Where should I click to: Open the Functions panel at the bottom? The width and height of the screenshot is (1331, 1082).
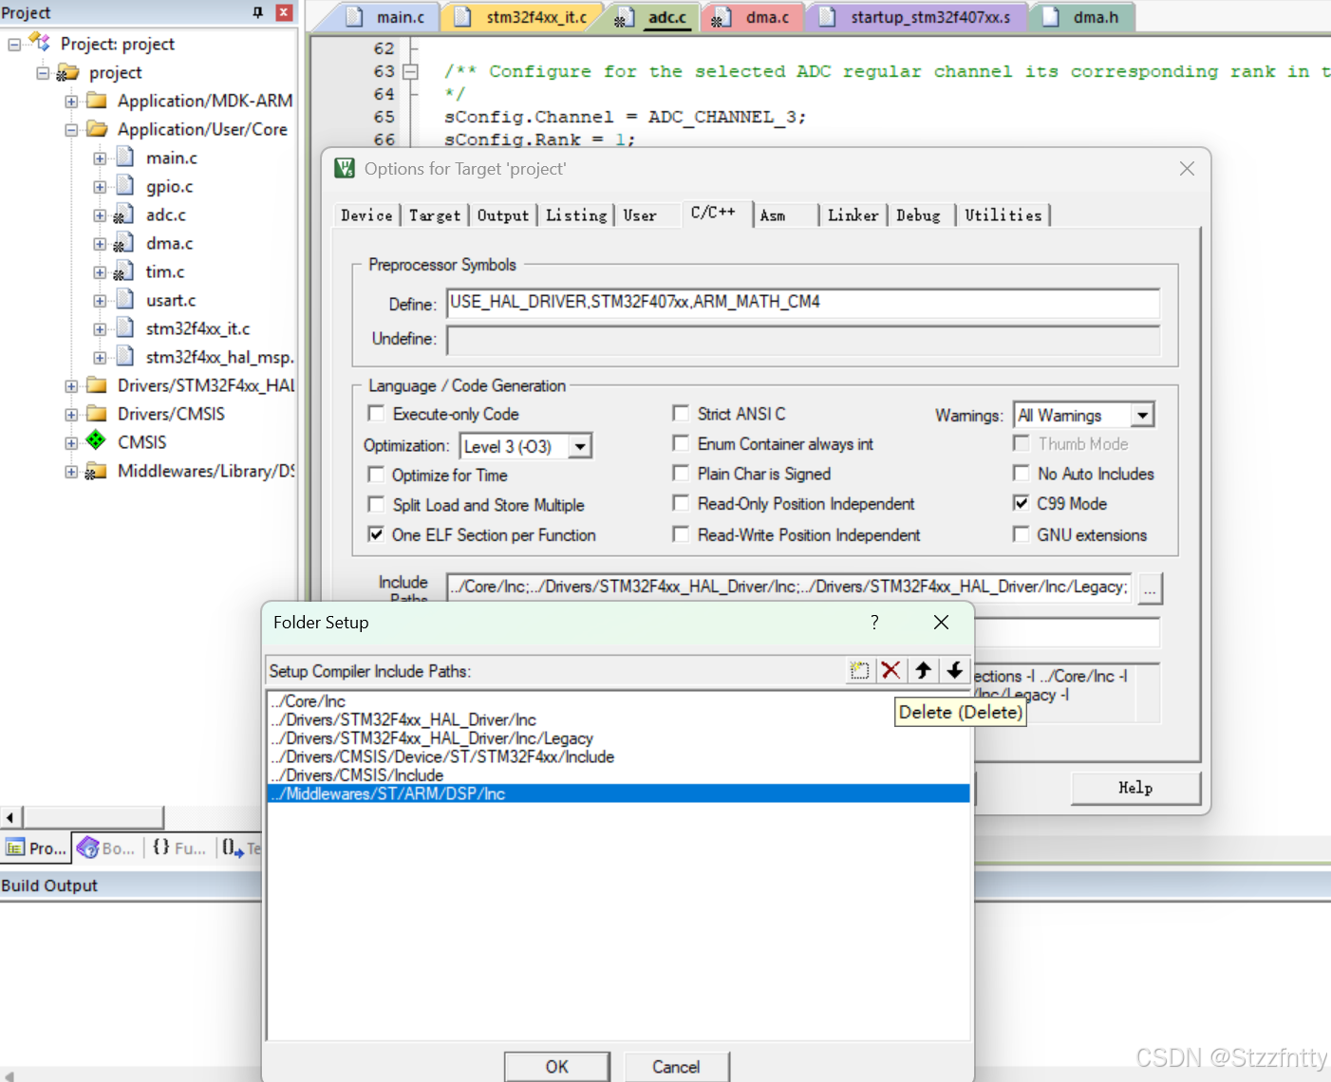point(178,848)
